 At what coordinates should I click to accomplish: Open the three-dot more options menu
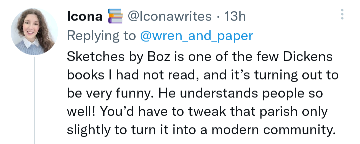[342, 14]
